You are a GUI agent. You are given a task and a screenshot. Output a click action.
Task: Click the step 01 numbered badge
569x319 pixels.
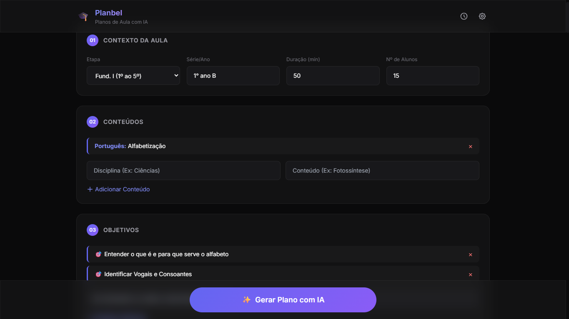click(92, 40)
